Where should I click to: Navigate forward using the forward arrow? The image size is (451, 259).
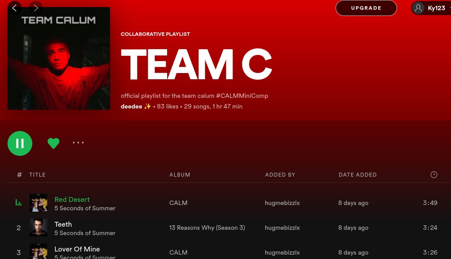click(36, 8)
